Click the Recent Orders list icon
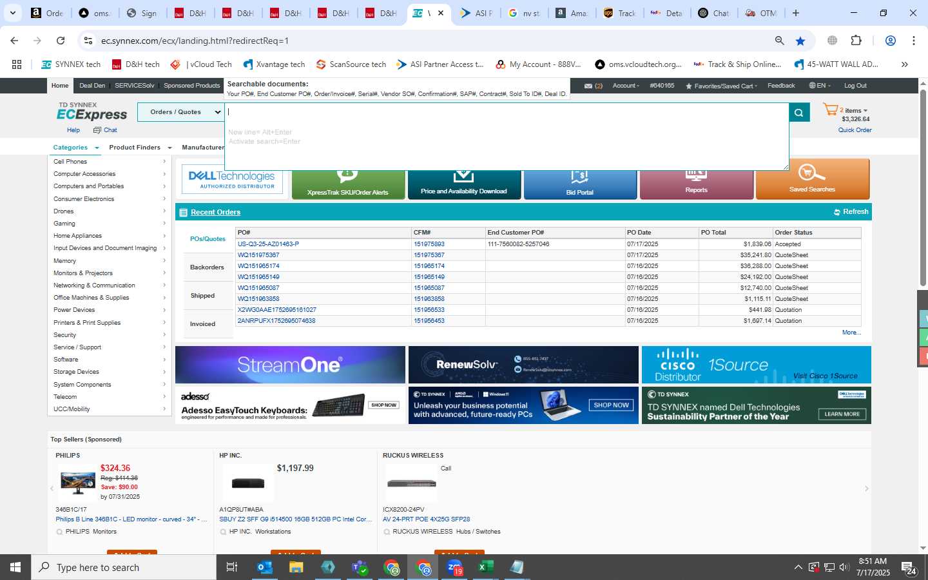 (183, 213)
